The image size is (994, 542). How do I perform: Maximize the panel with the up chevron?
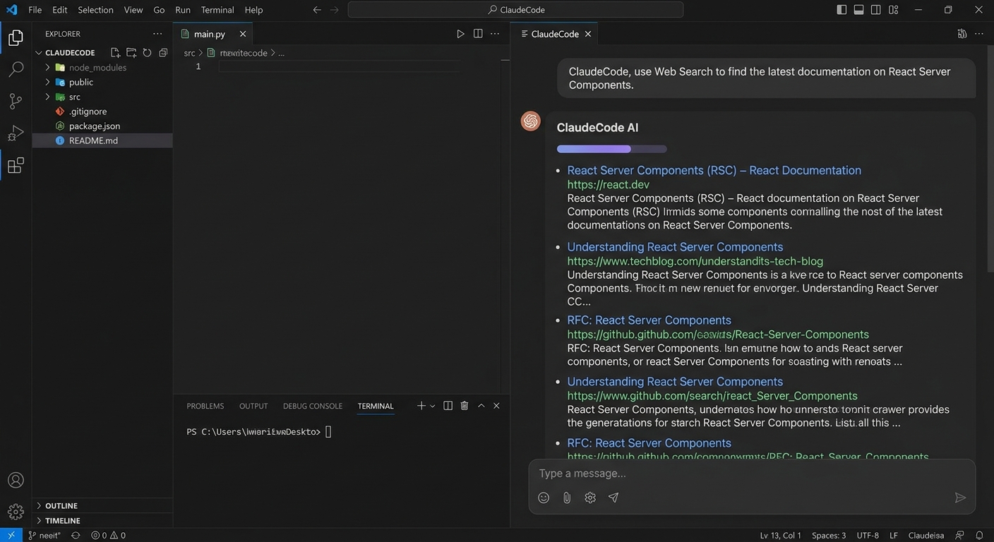[x=481, y=406]
